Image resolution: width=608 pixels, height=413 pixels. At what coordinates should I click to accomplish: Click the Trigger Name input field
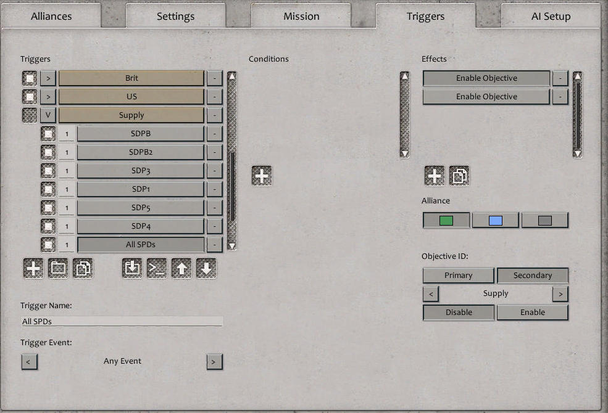pos(122,321)
